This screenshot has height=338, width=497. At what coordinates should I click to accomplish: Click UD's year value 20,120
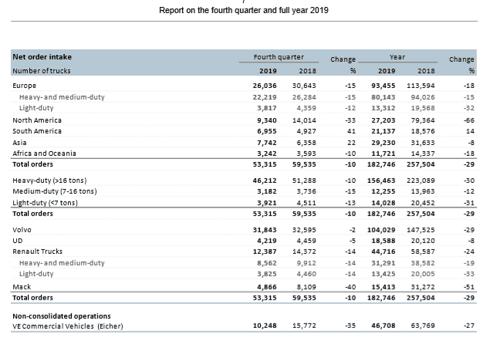(423, 241)
